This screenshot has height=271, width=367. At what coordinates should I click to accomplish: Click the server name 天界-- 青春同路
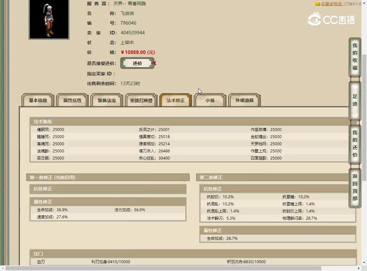(129, 3)
